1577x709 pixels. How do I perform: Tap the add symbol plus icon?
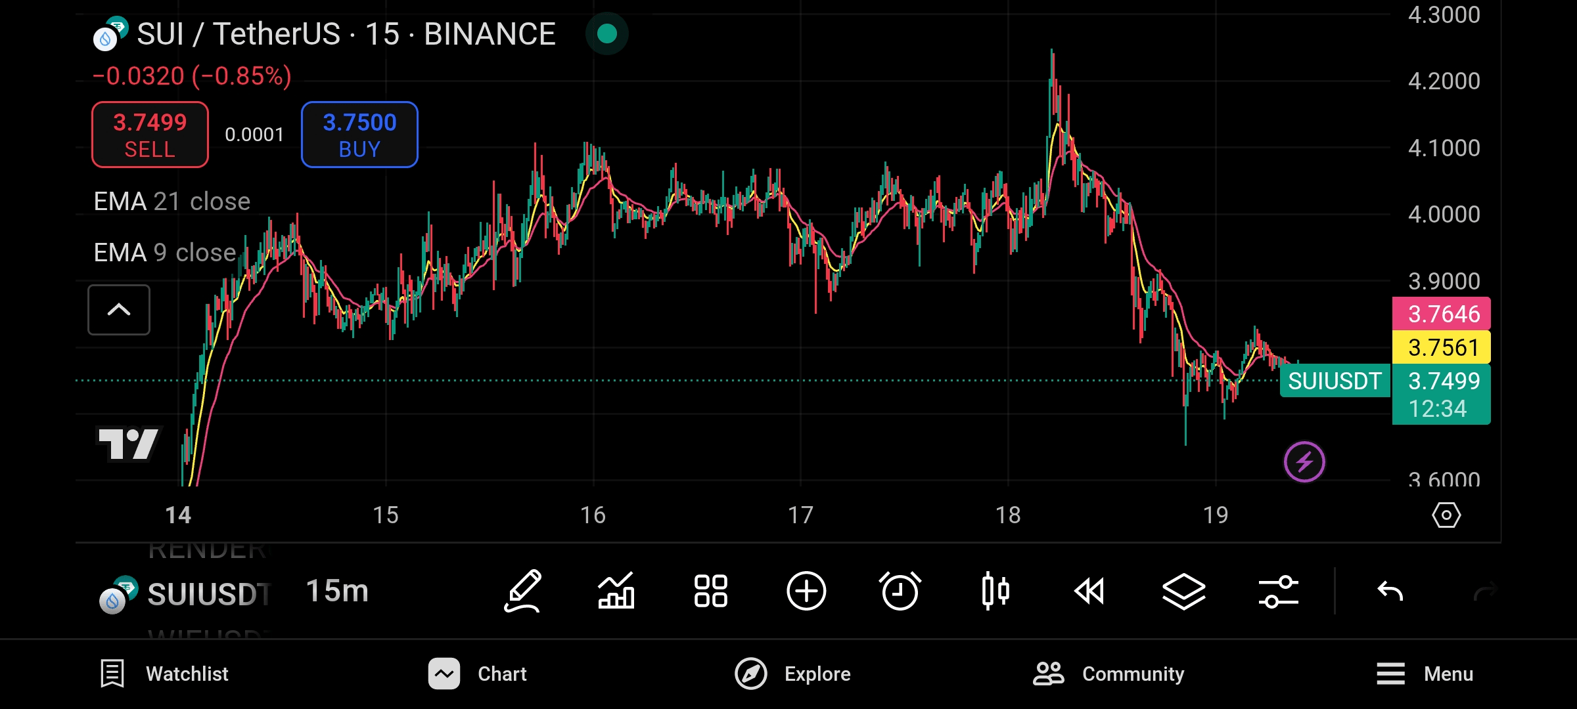pos(806,591)
